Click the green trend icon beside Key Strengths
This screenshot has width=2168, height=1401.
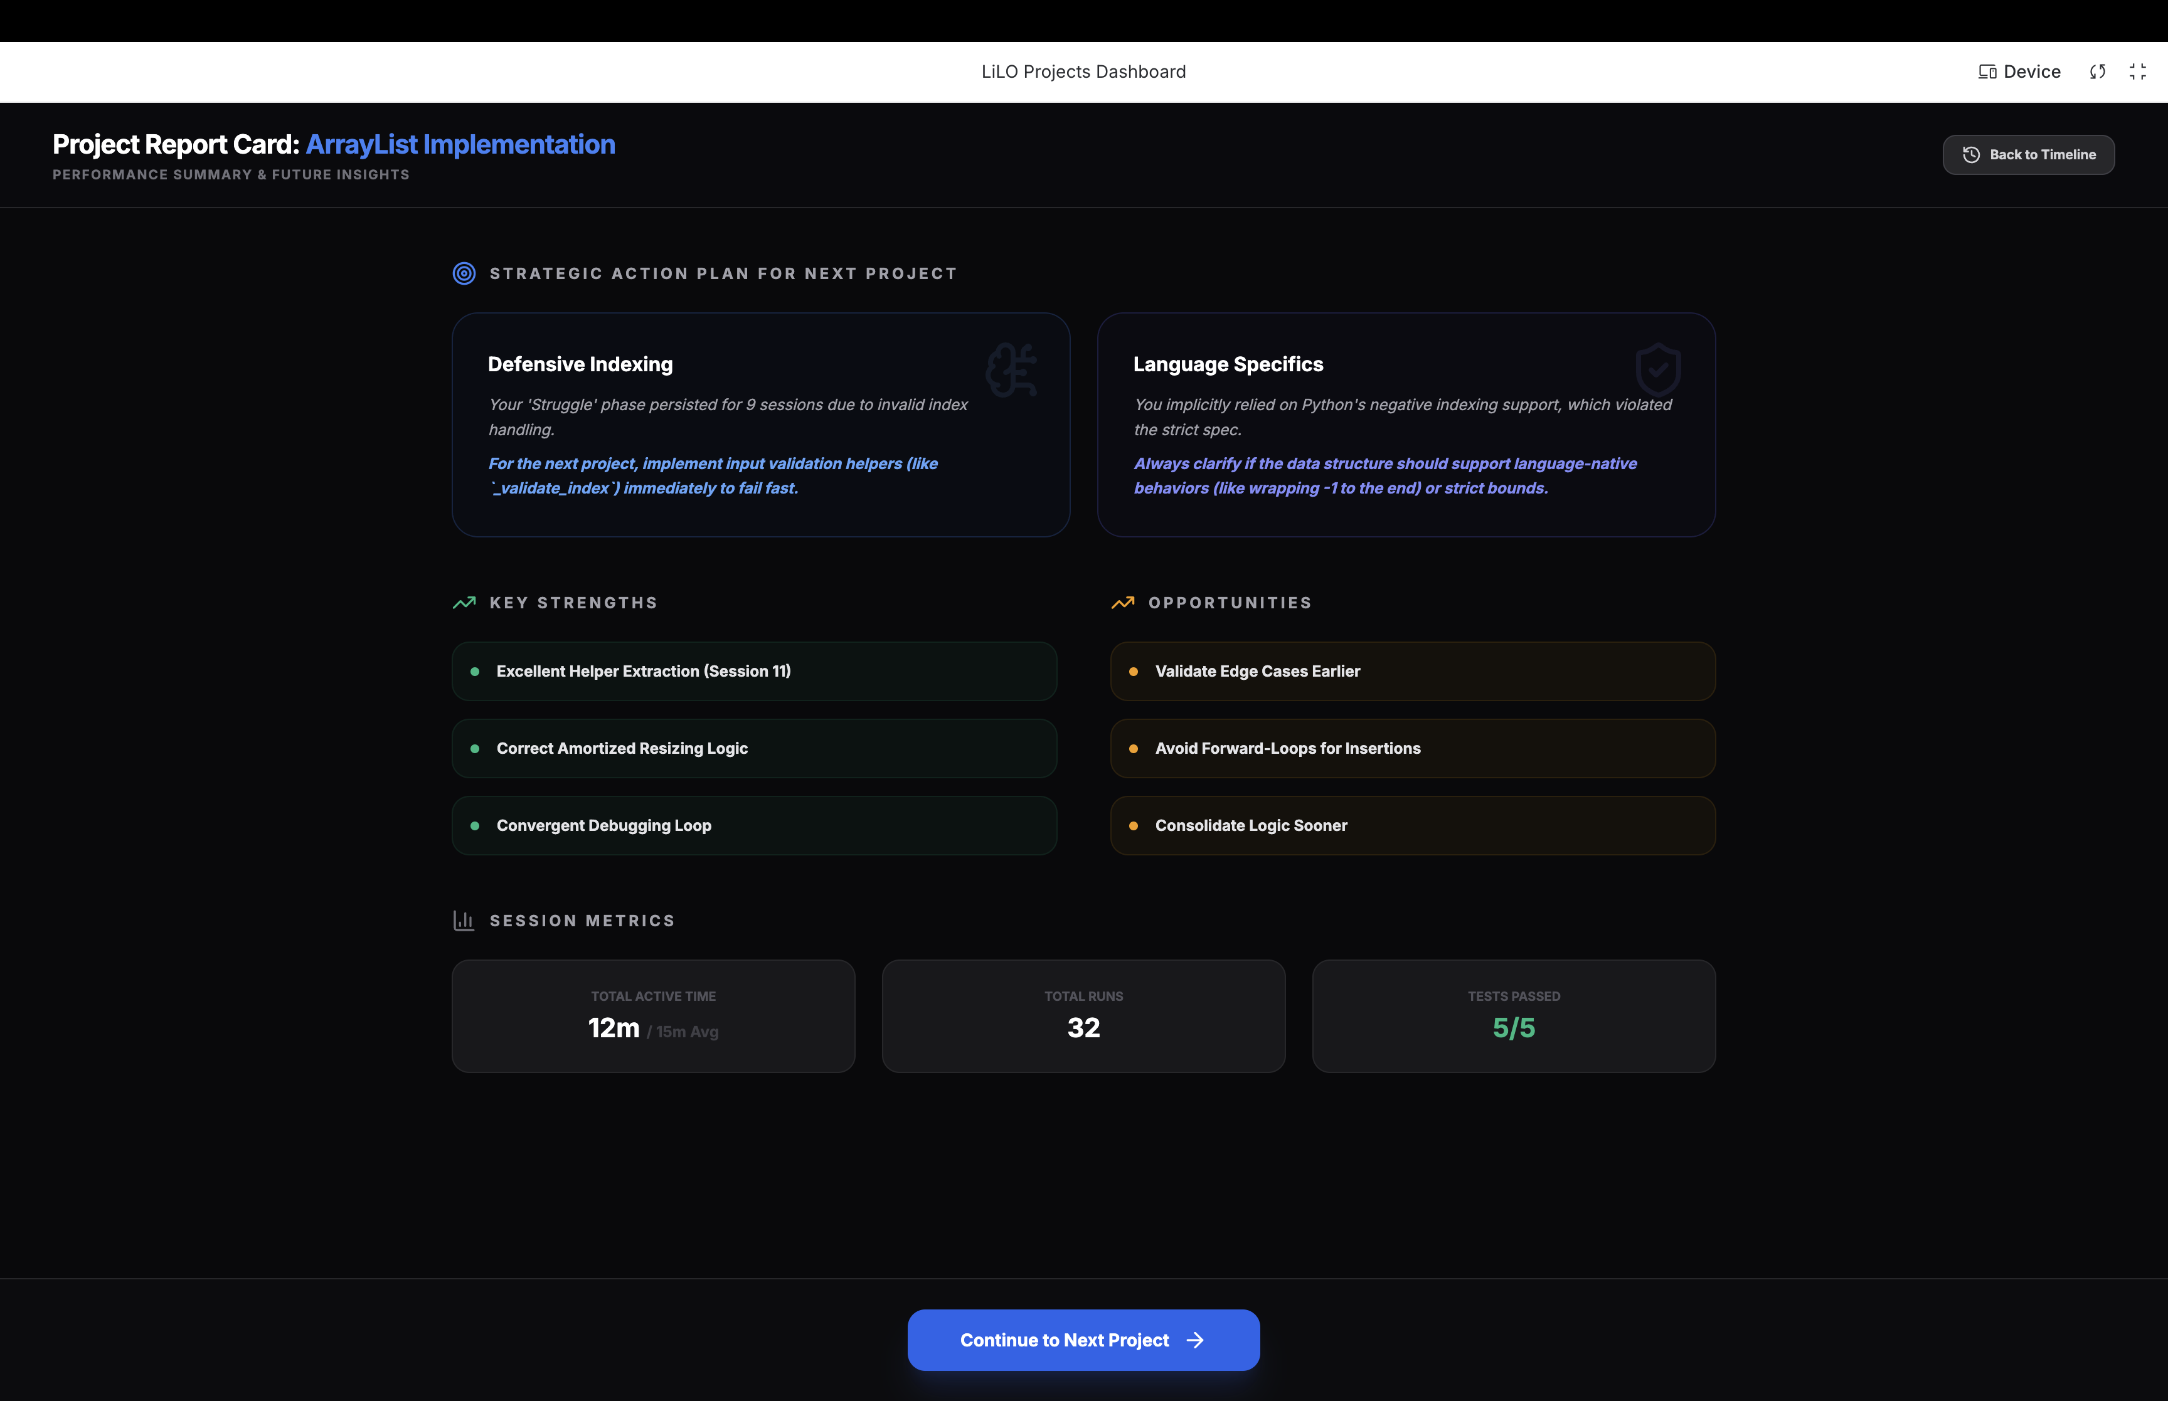(x=464, y=603)
